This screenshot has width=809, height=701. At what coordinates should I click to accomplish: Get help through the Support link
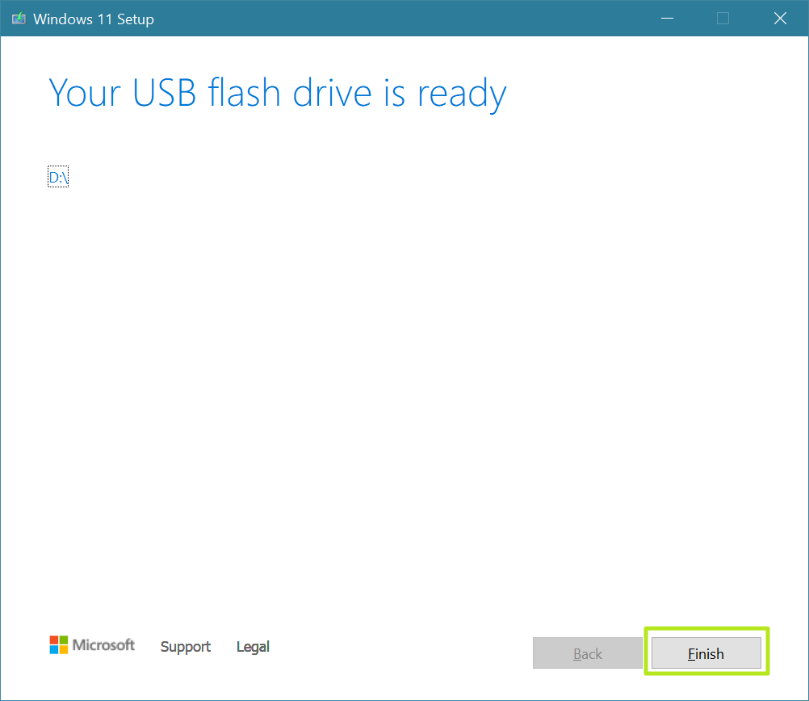tap(185, 646)
